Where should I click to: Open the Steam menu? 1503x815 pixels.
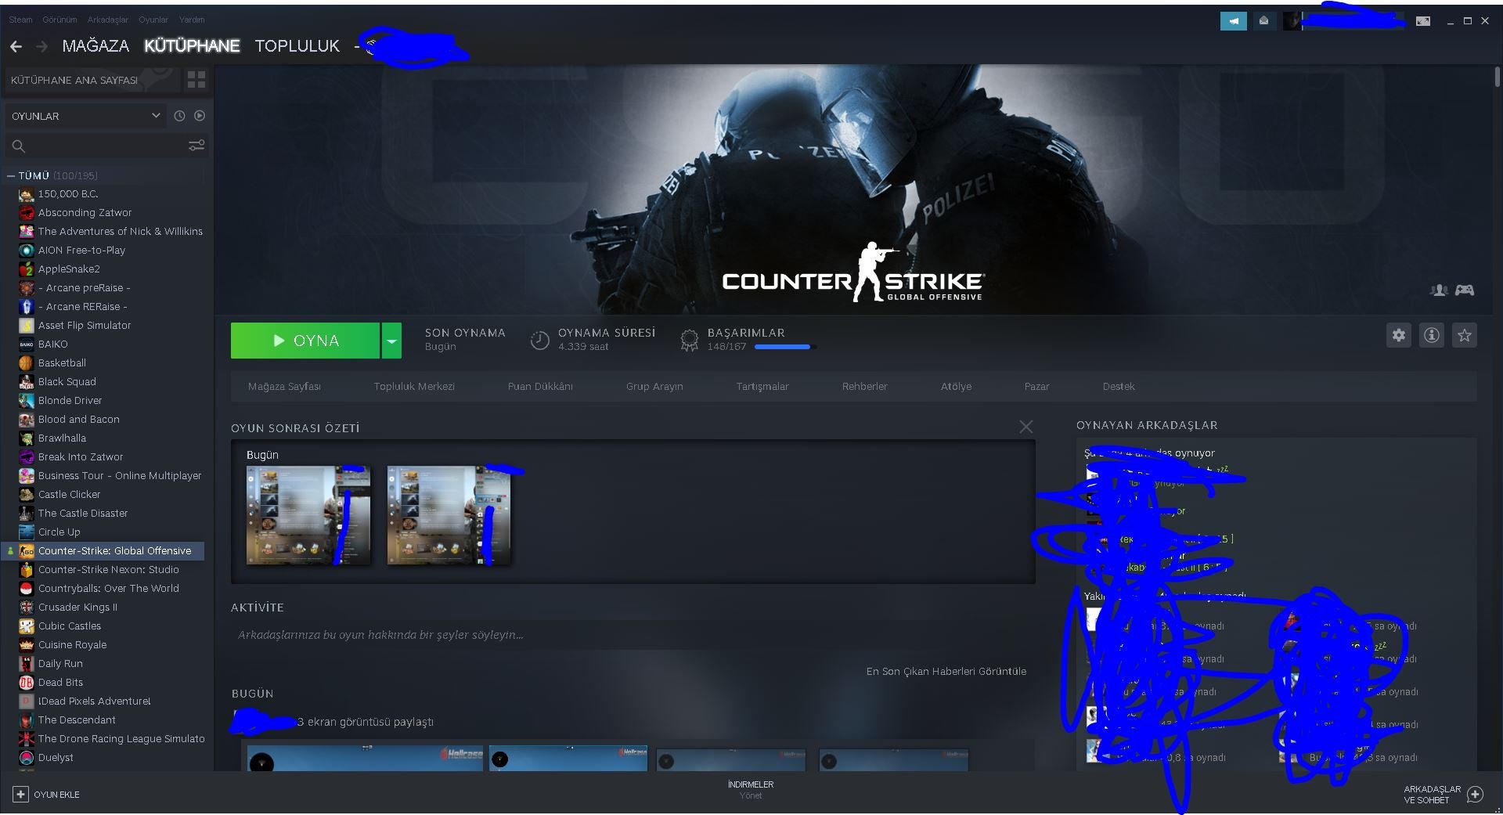[x=20, y=20]
